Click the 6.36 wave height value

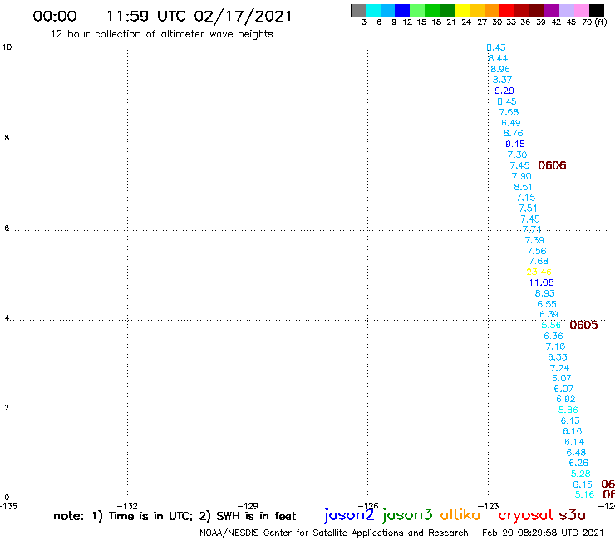[553, 336]
